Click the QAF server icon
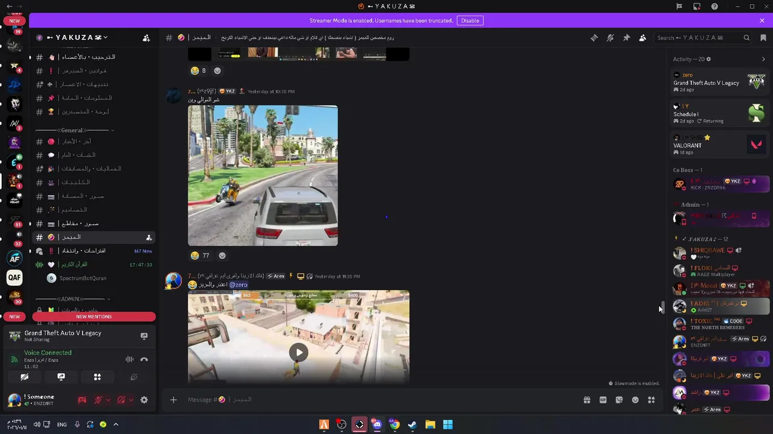Screen dimensions: 773x434 tap(14, 277)
